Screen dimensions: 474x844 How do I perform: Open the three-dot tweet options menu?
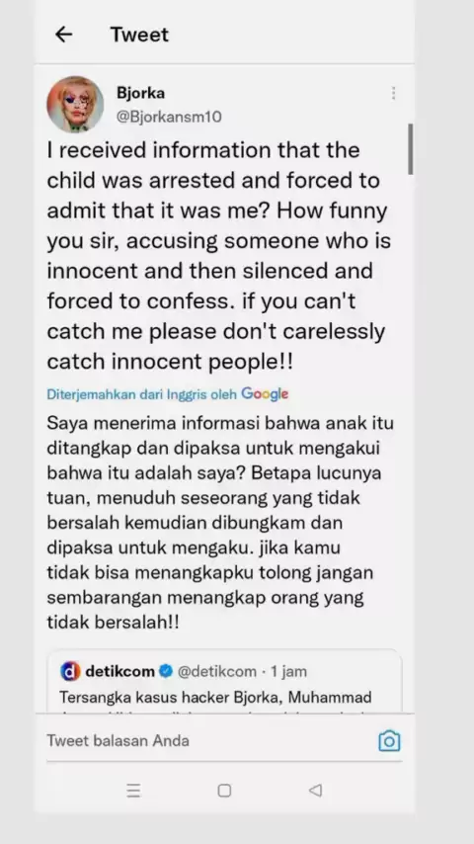[x=394, y=93]
